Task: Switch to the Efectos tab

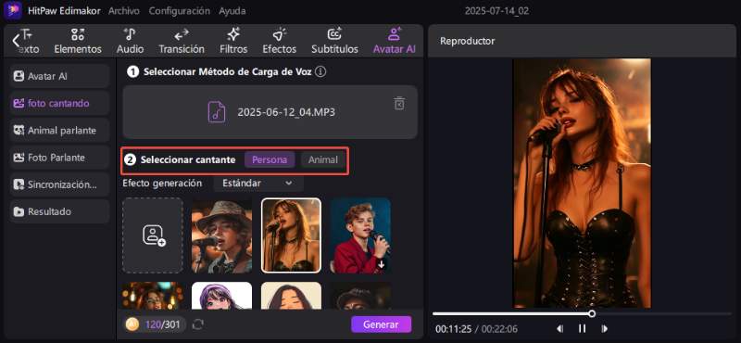Action: click(280, 41)
